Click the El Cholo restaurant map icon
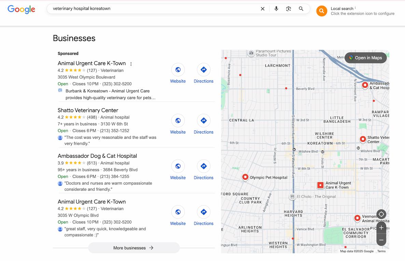 [x=292, y=197]
